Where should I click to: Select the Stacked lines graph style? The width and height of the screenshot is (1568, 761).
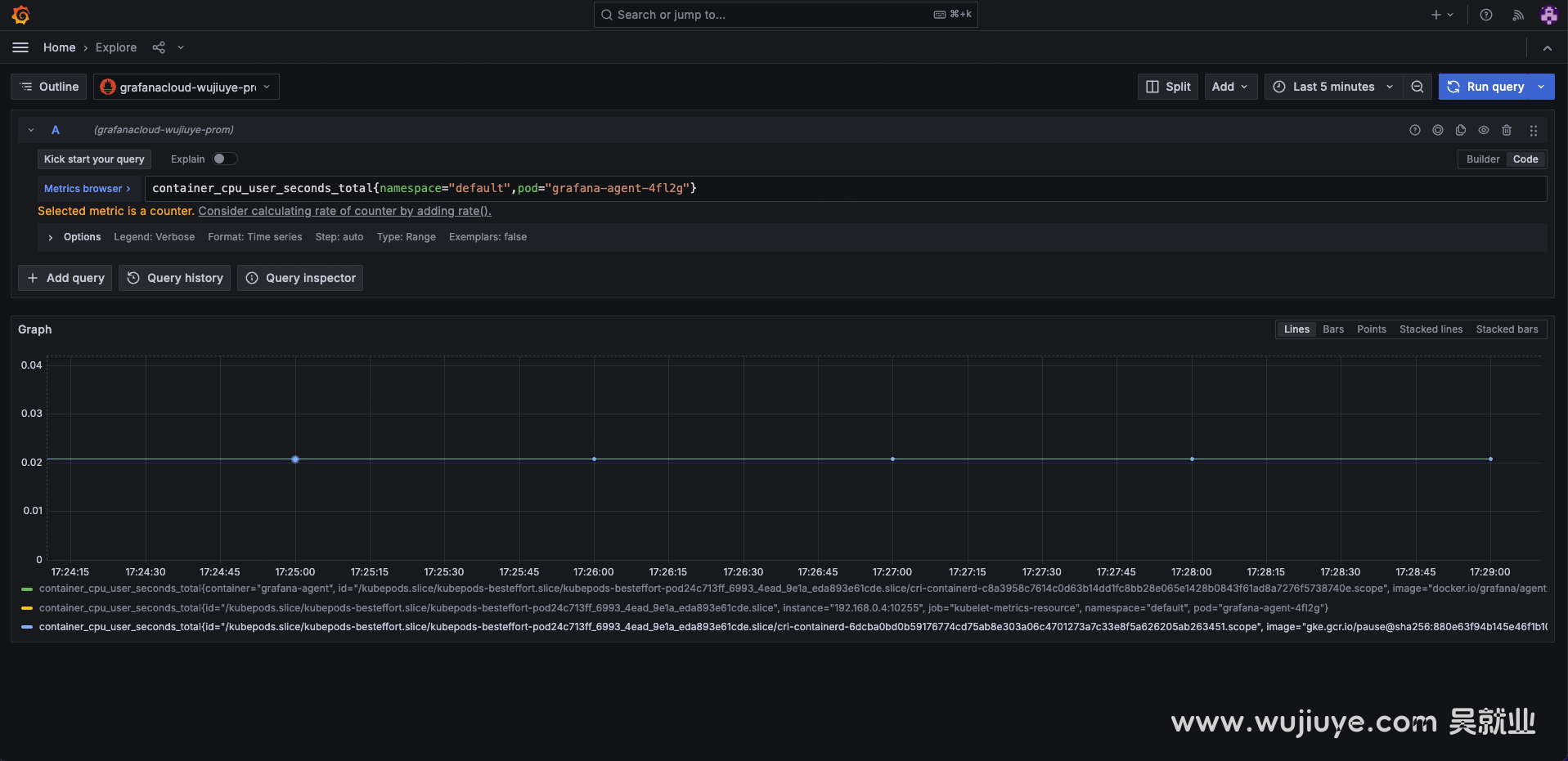[x=1431, y=329]
